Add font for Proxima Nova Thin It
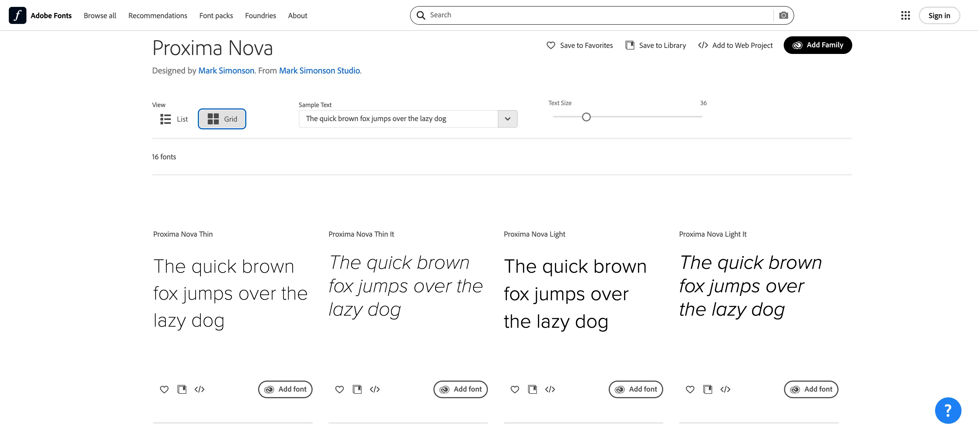The height and width of the screenshot is (437, 978). [461, 389]
